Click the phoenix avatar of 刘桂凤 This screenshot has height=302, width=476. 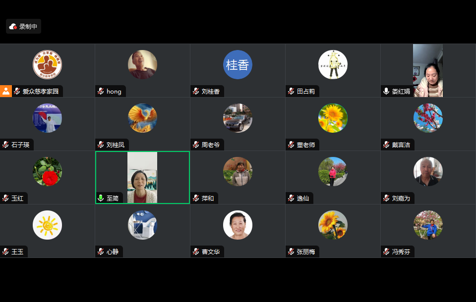click(142, 118)
